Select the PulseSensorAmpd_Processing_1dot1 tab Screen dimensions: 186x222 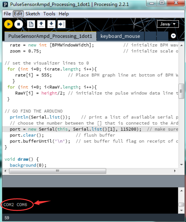coord(50,36)
